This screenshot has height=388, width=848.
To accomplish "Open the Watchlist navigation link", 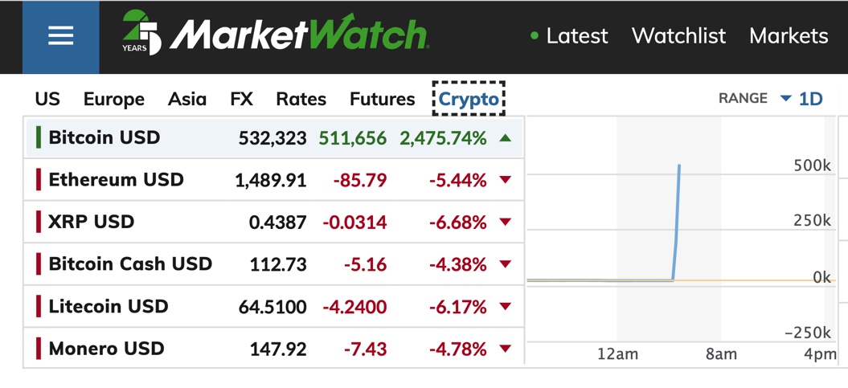I will click(x=678, y=36).
